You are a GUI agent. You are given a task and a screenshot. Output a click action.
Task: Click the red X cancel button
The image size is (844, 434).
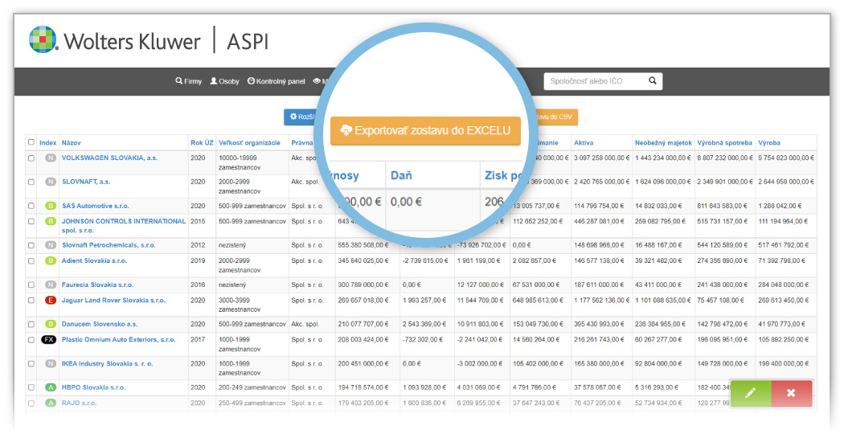pos(791,393)
